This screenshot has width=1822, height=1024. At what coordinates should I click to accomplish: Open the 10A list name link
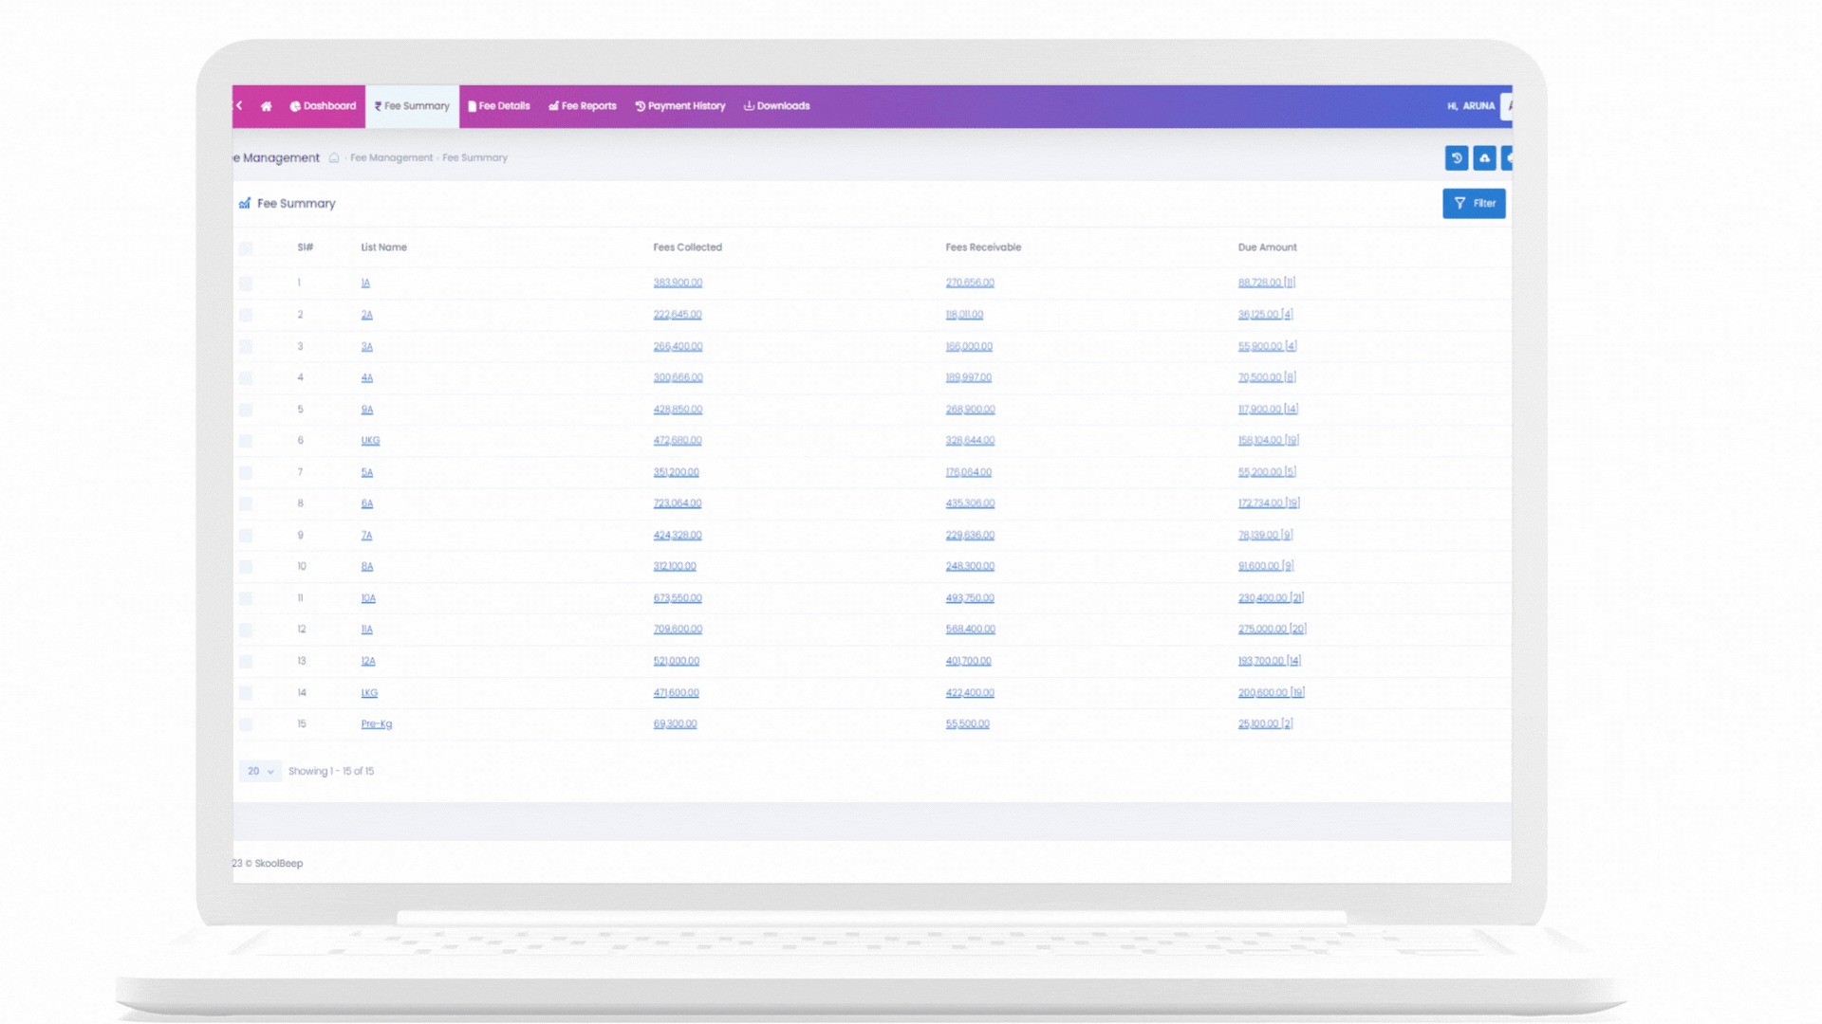tap(368, 598)
